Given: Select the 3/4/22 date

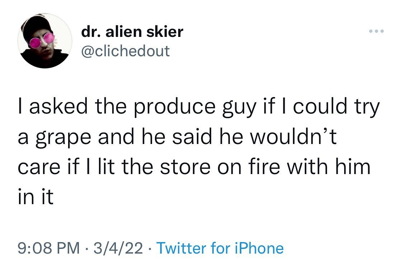Looking at the screenshot, I should (x=118, y=248).
